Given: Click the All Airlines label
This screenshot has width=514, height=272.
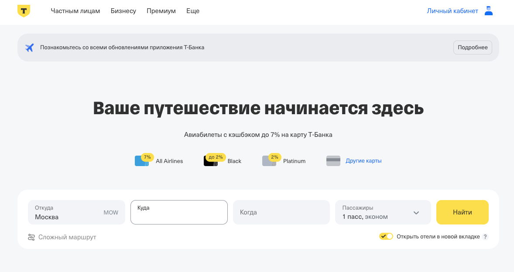Looking at the screenshot, I should [x=169, y=161].
